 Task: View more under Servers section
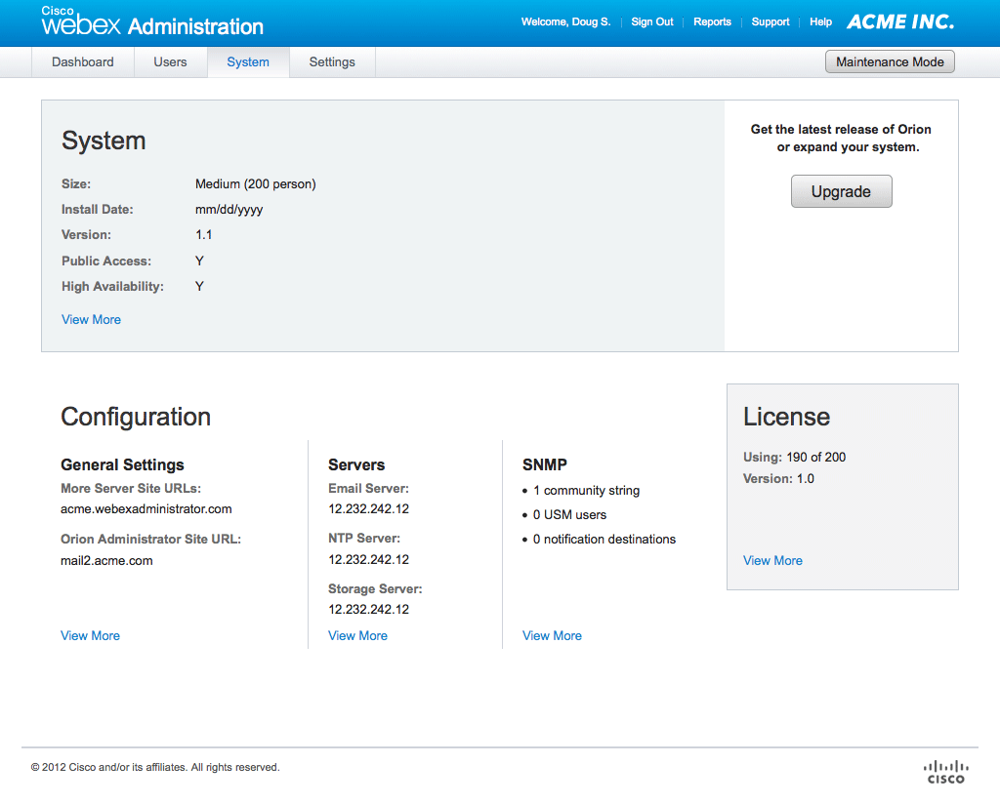357,635
